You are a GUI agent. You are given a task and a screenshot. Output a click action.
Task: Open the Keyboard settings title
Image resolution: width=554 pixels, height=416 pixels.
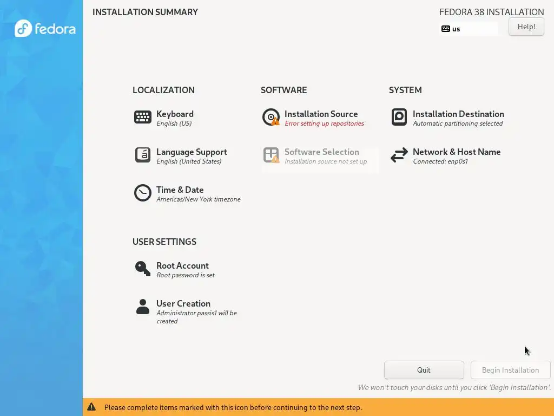tap(175, 114)
